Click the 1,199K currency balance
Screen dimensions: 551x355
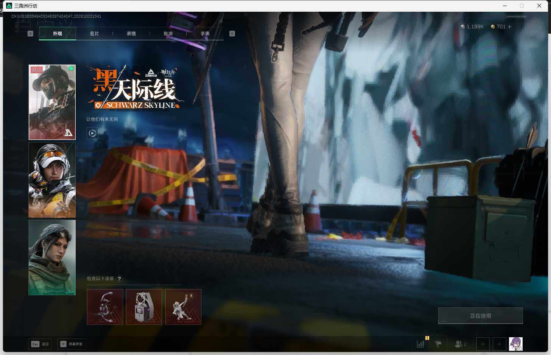pos(472,27)
